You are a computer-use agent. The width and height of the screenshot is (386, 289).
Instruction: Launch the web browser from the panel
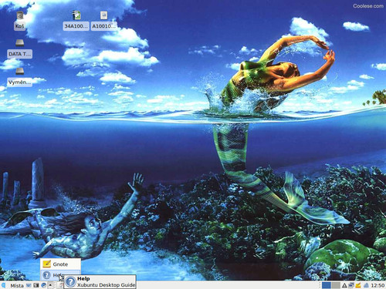(x=43, y=285)
